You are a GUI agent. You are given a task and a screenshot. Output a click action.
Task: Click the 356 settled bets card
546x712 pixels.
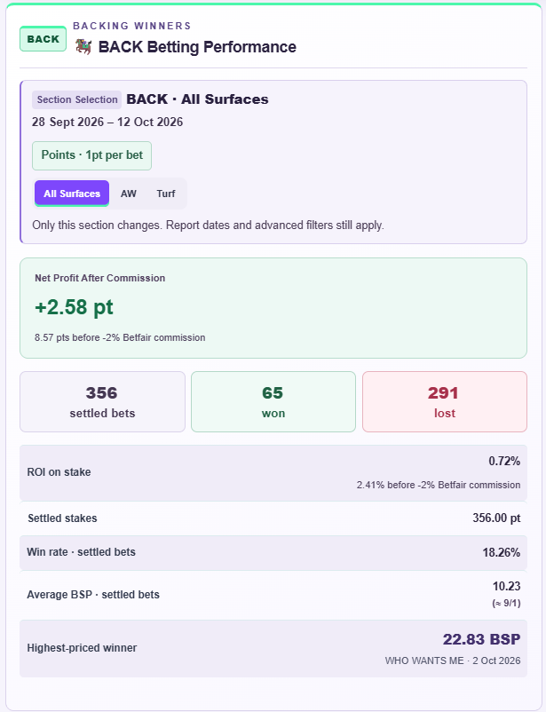click(x=102, y=401)
